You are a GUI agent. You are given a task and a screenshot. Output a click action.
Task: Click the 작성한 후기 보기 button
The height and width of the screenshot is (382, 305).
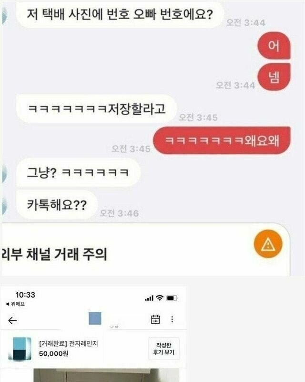click(163, 349)
